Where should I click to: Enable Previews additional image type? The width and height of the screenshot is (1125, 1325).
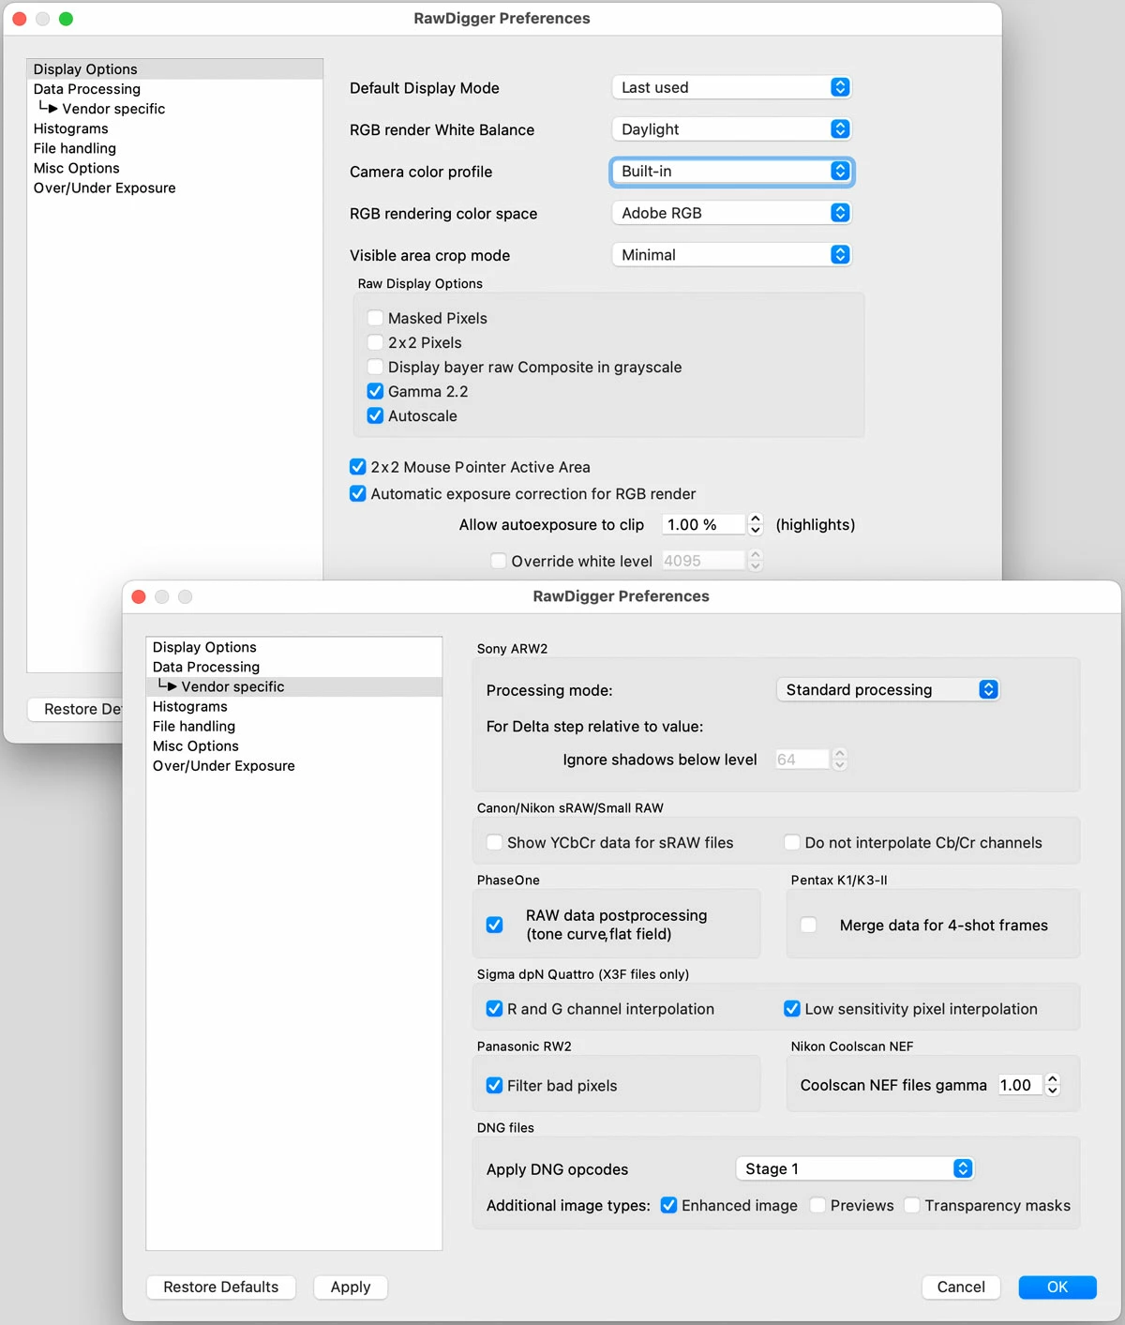click(x=817, y=1205)
